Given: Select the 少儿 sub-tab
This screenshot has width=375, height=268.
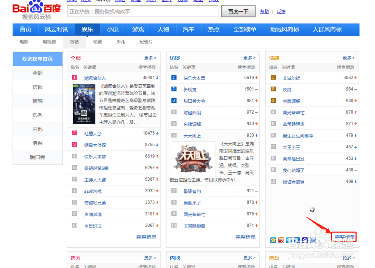Looking at the screenshot, I should [x=120, y=42].
